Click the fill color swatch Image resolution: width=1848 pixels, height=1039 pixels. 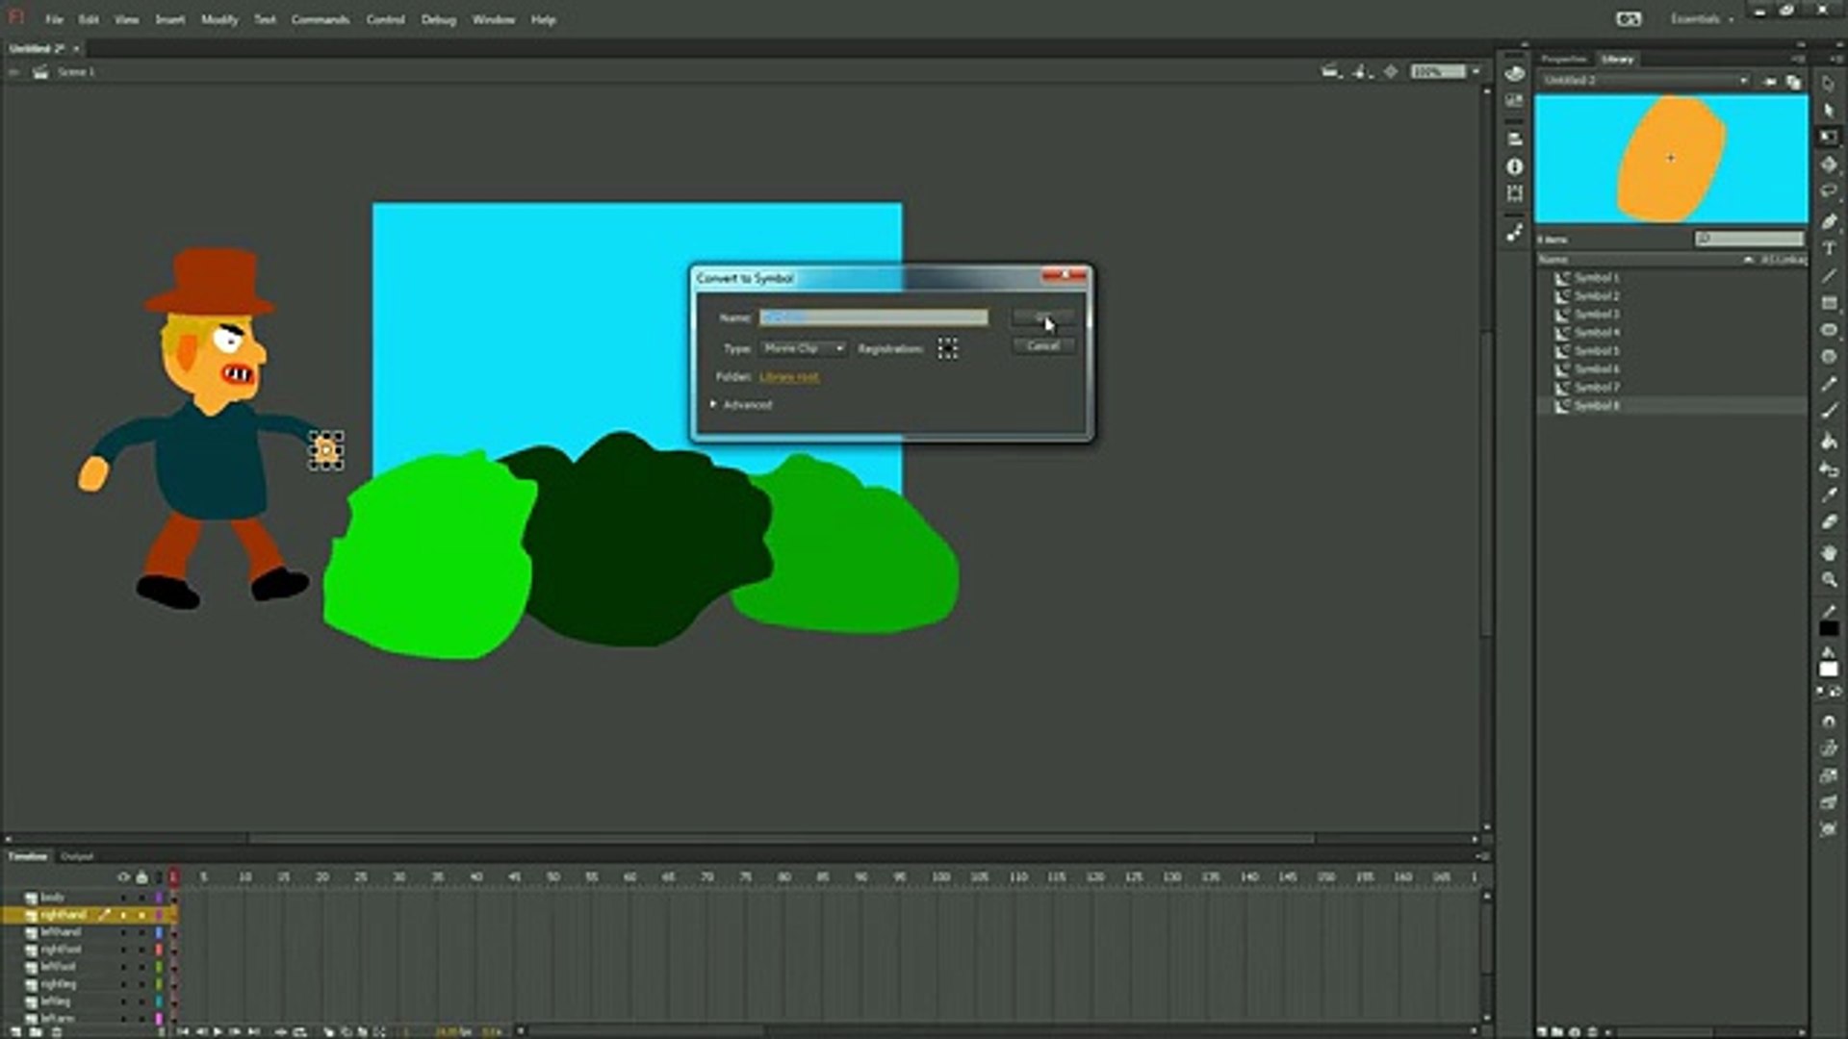click(1829, 669)
